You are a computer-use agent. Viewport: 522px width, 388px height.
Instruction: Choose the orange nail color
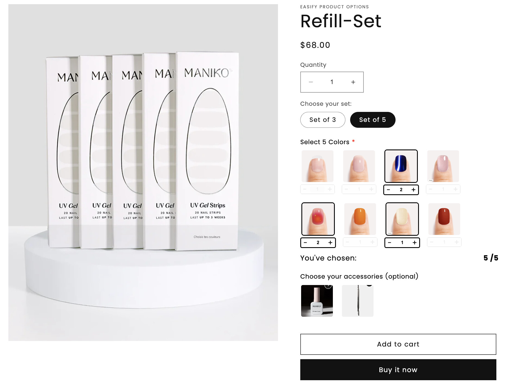(x=360, y=219)
